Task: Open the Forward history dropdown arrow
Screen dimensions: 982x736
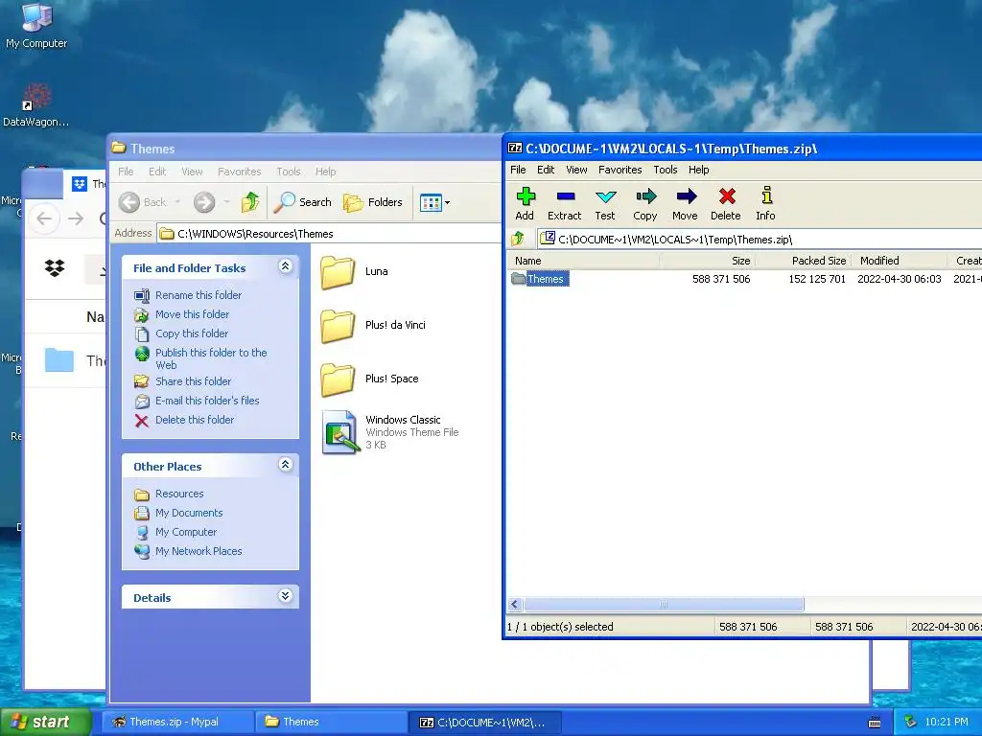Action: click(226, 202)
